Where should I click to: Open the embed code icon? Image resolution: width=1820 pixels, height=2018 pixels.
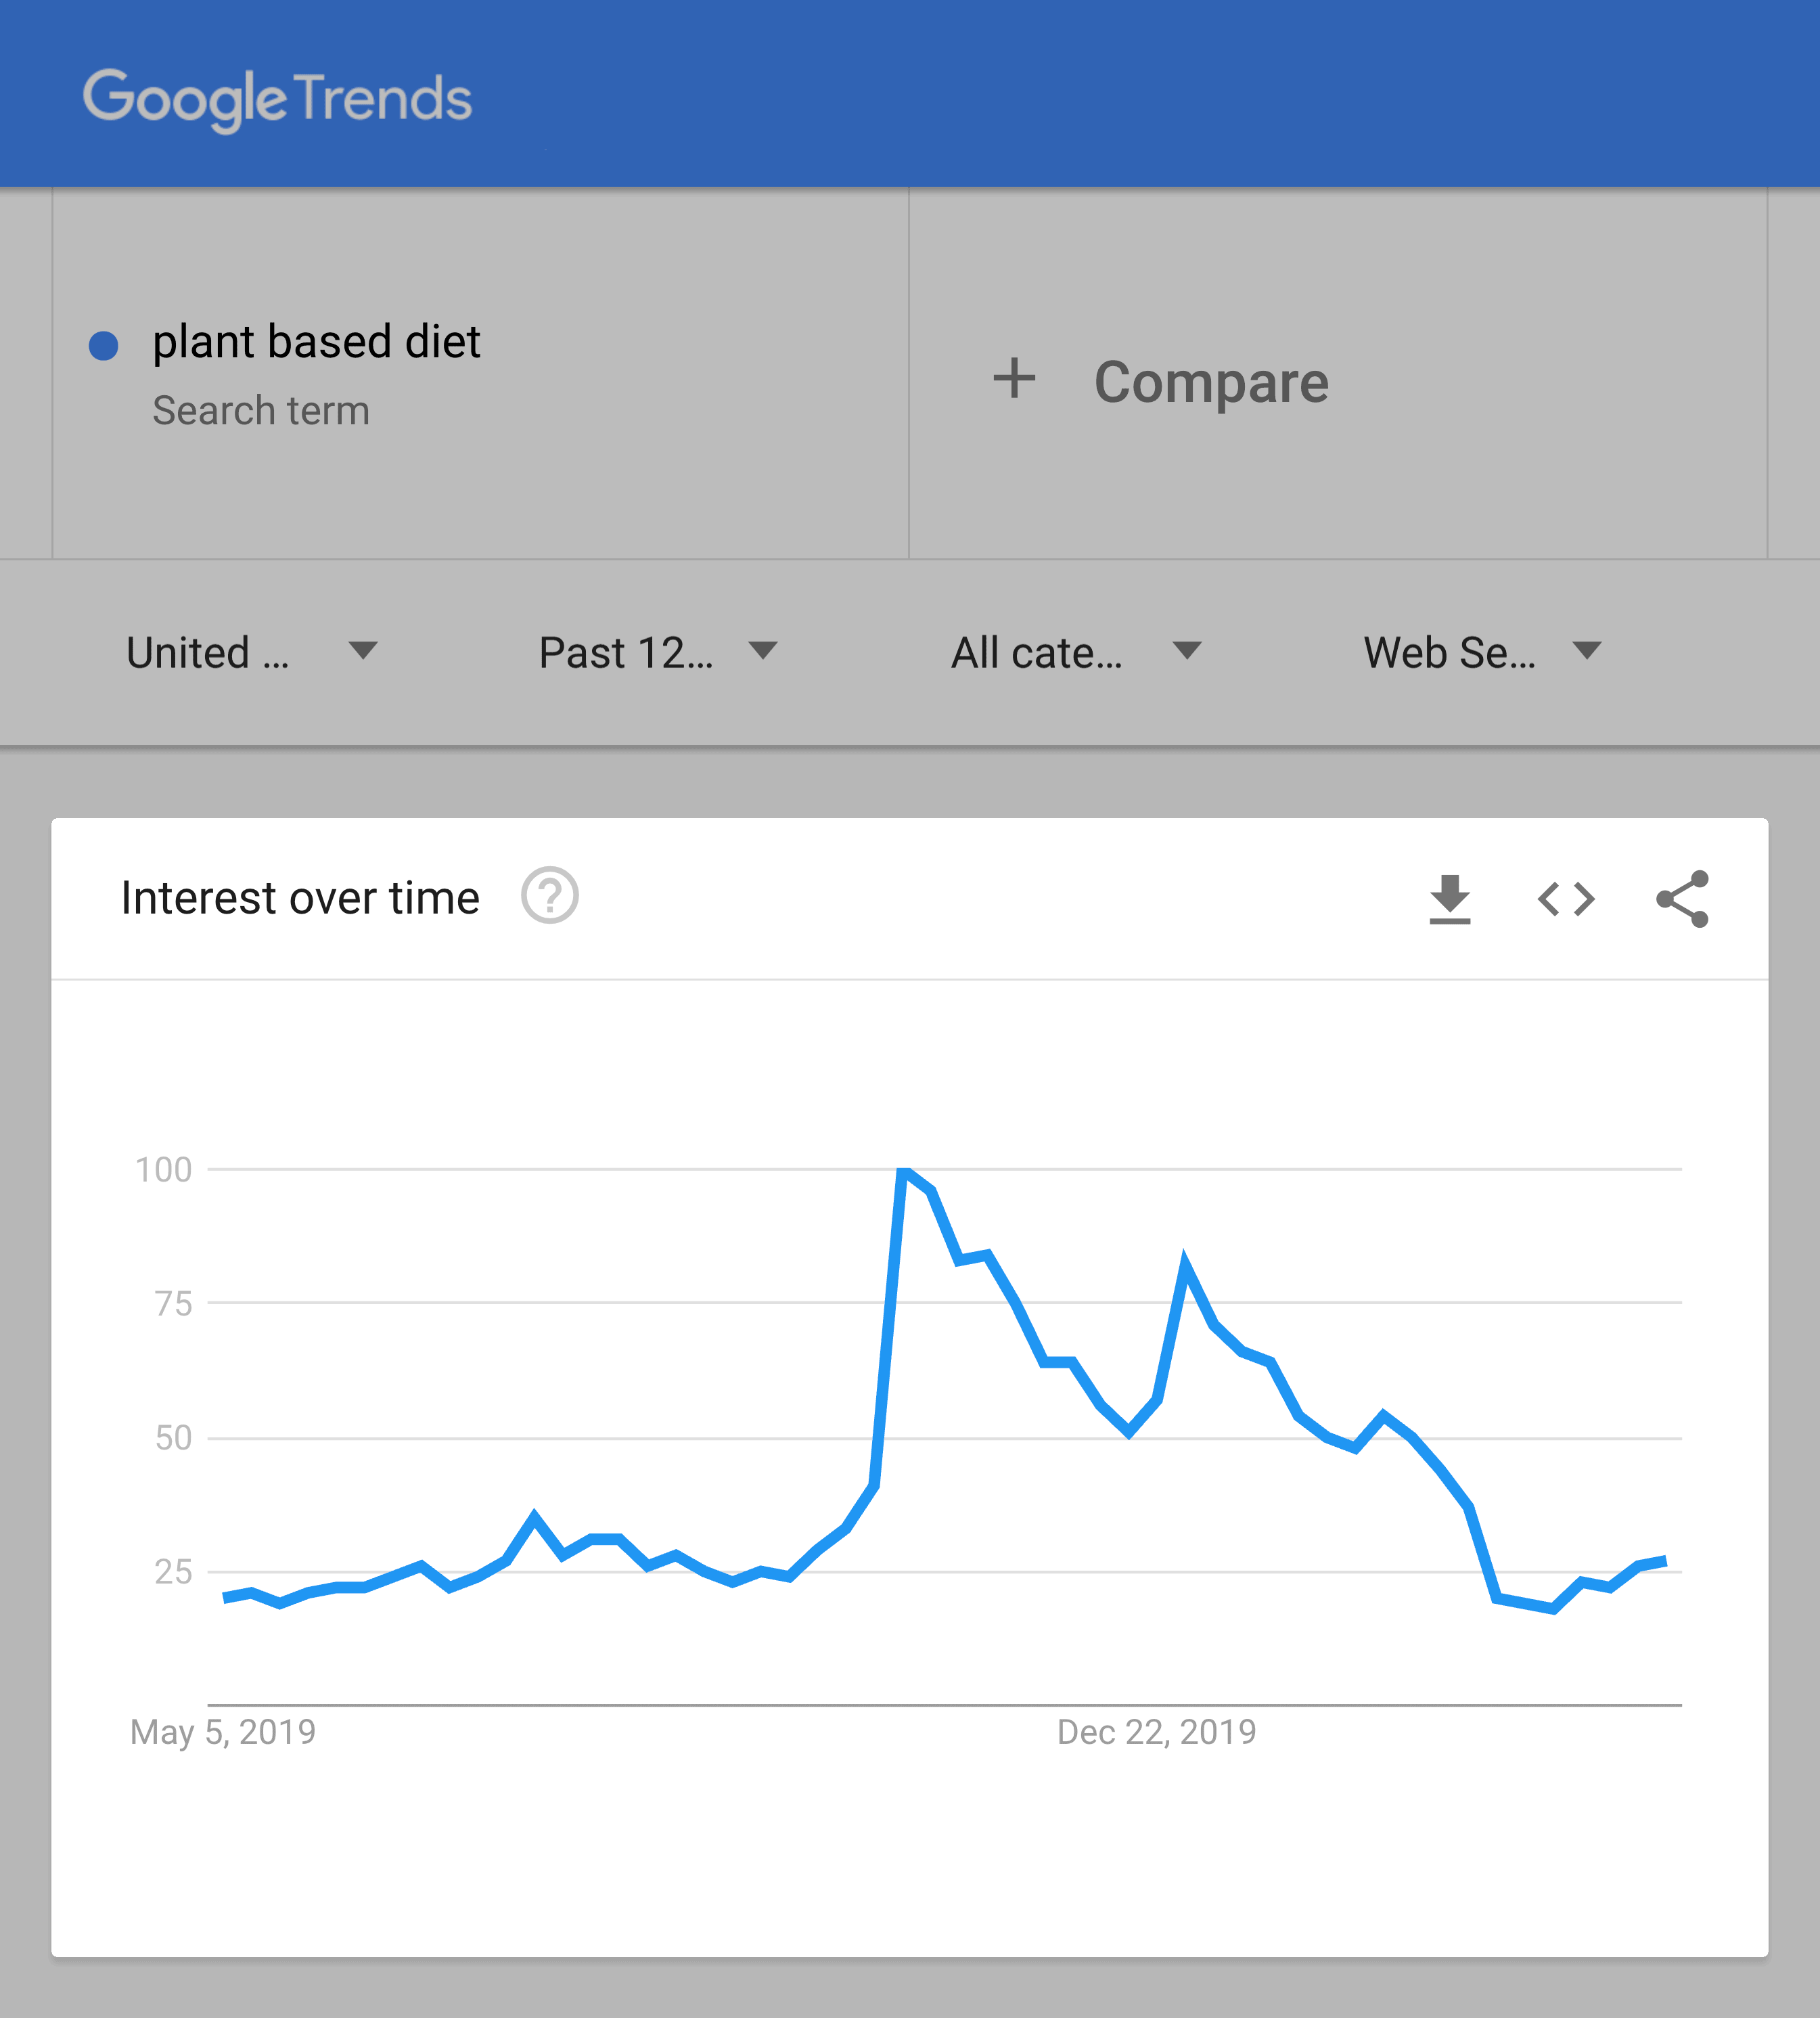pyautogui.click(x=1566, y=898)
